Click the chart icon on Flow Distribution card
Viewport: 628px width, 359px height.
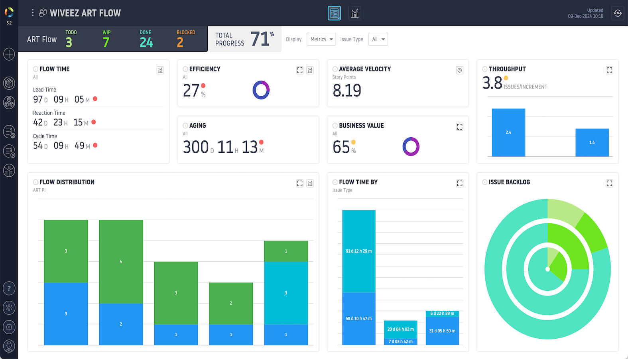(310, 183)
